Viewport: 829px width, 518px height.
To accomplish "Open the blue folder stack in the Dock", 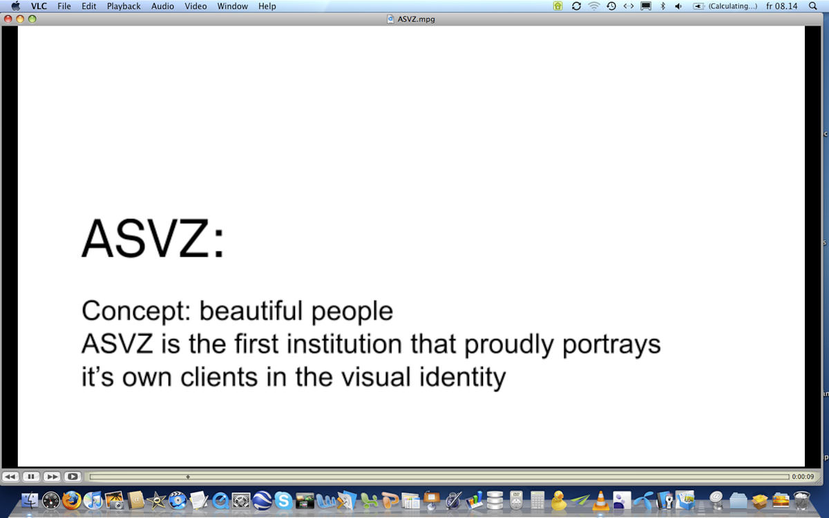I will tap(739, 500).
